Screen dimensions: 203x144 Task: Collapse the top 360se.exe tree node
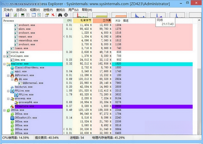pos(4,110)
